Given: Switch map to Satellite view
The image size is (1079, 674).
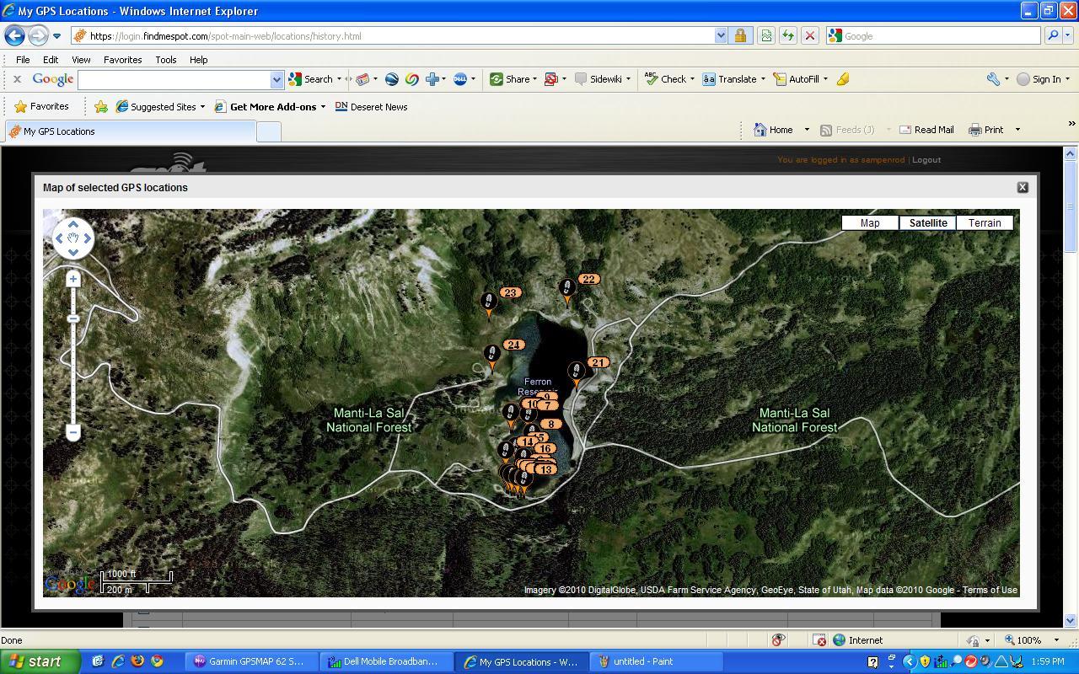Looking at the screenshot, I should point(928,223).
